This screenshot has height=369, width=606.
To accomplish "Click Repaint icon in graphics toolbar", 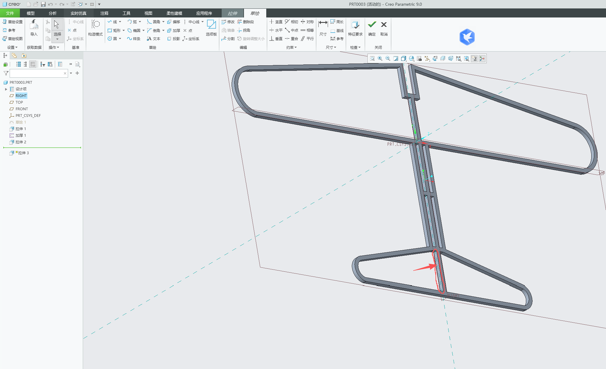I will tap(396, 58).
